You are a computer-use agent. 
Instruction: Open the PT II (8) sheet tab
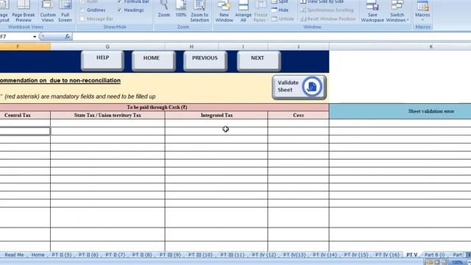(142, 255)
